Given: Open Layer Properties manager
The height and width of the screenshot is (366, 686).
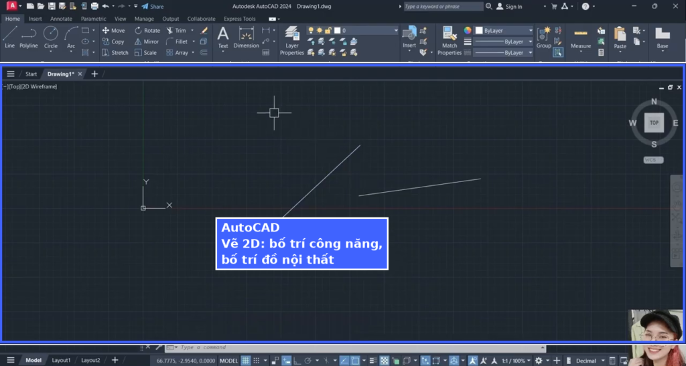Looking at the screenshot, I should point(292,41).
